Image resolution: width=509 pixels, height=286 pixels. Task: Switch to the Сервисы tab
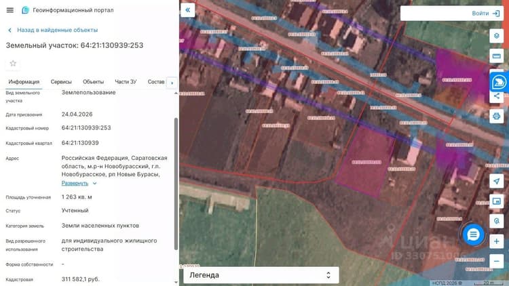pyautogui.click(x=61, y=82)
